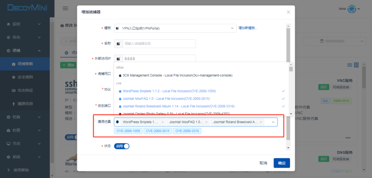Expand the 攻击 sidebar menu chevron
Viewport: 372px width, 178px height.
39,37
